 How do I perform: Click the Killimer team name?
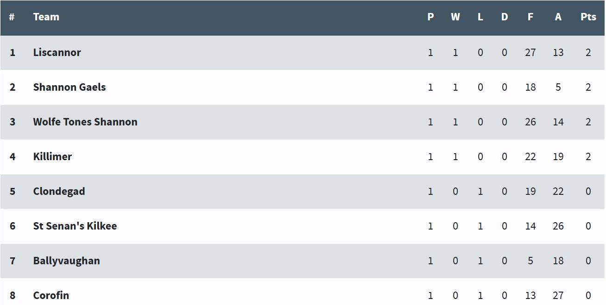click(x=52, y=156)
